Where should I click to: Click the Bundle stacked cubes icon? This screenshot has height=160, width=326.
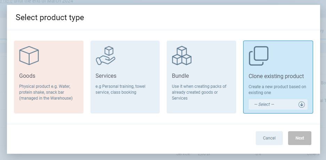point(182,56)
